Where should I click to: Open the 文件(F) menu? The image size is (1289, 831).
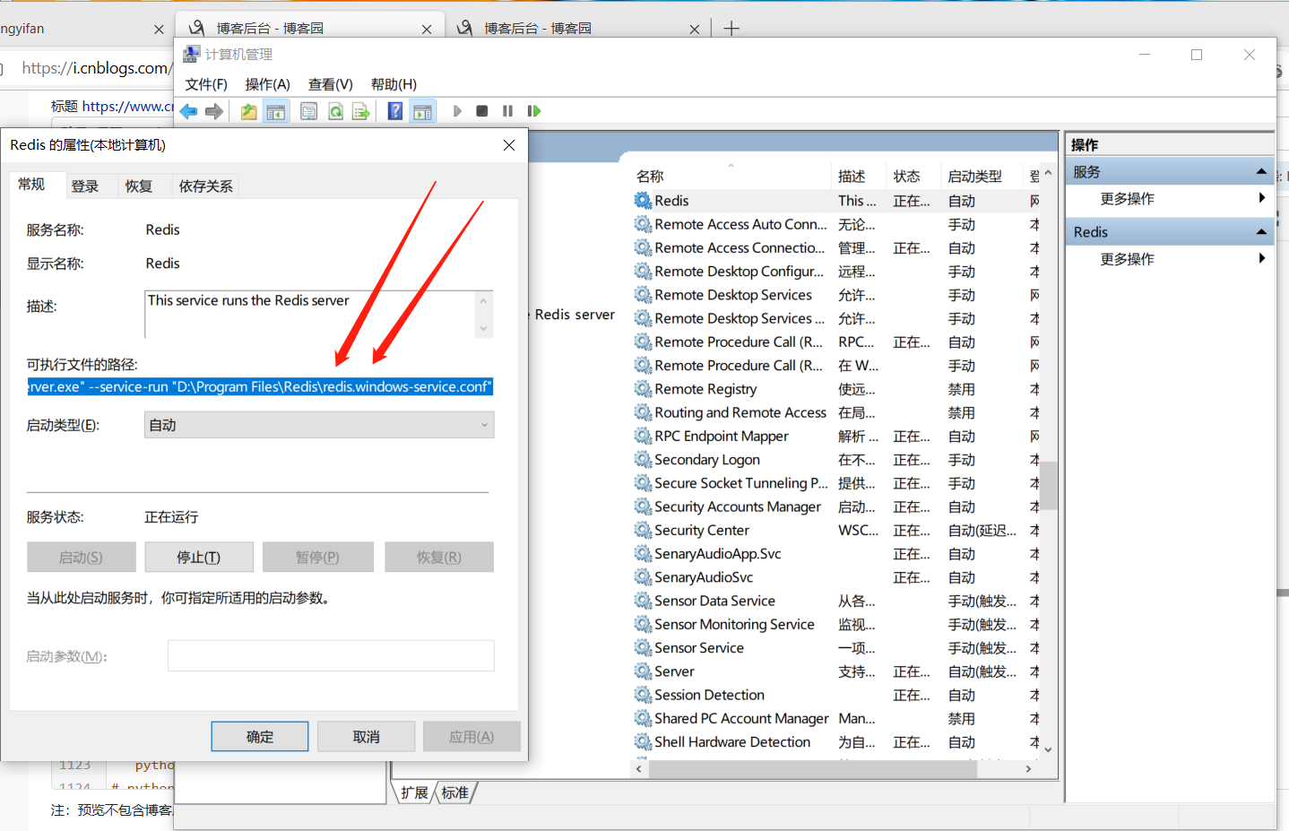tap(206, 84)
